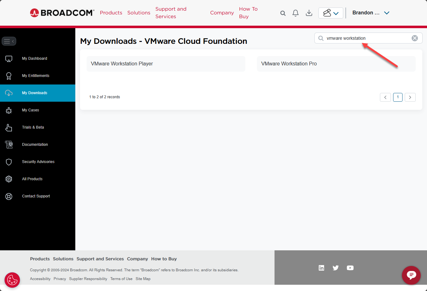
Task: Open Documentation sidebar item
Action: (38, 145)
